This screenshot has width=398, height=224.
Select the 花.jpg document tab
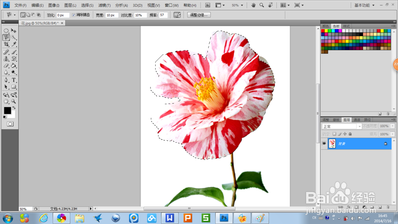pos(39,23)
